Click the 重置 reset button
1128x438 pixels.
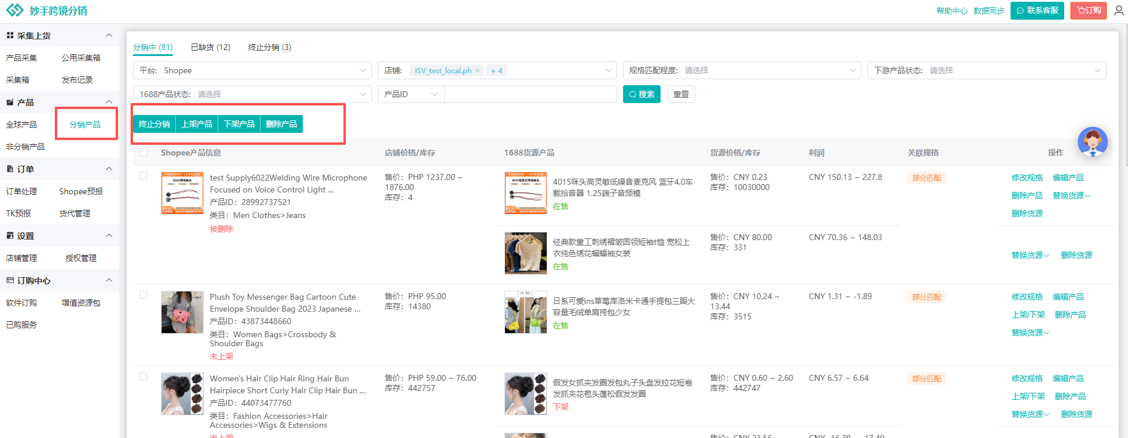[681, 94]
